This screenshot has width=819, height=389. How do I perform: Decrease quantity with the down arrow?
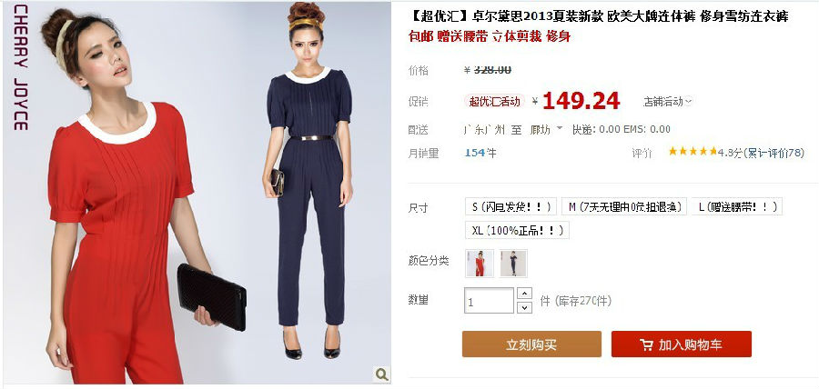(x=524, y=307)
